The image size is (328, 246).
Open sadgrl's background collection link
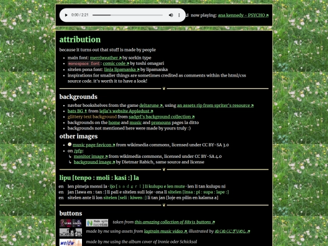162,117
